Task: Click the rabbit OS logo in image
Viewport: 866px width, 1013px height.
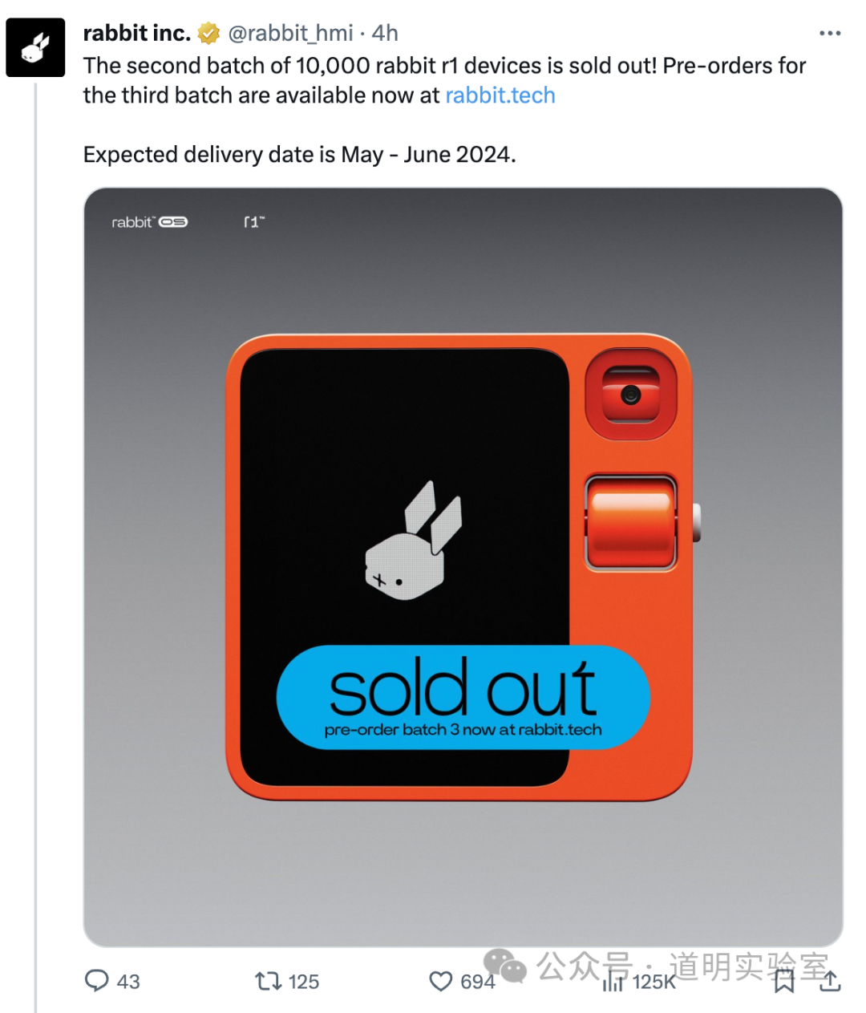Action: 149,222
